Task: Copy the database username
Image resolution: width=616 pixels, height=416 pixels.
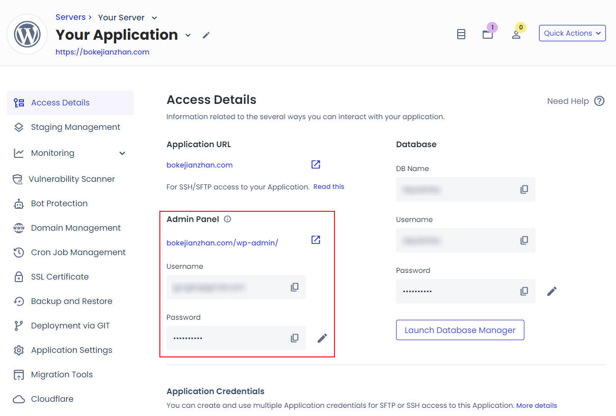Action: coord(524,240)
